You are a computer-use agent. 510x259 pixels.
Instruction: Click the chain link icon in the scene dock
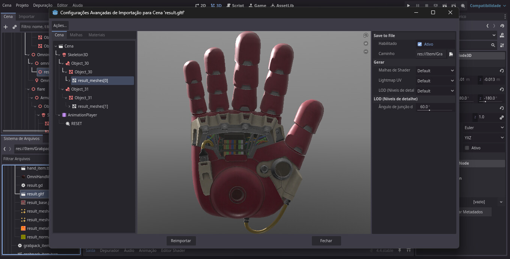coord(15,27)
